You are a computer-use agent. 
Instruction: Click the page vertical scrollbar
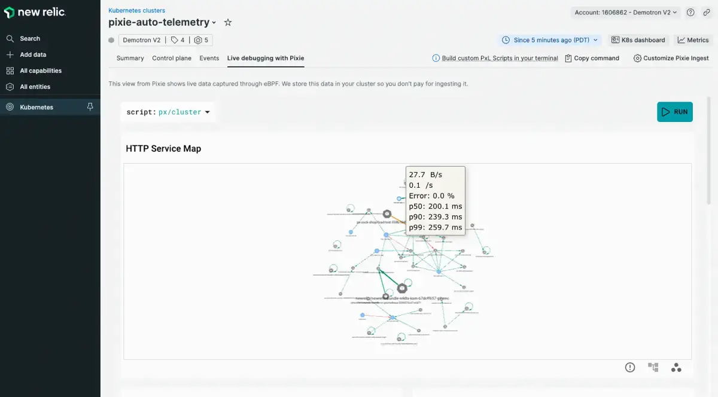coord(710,149)
